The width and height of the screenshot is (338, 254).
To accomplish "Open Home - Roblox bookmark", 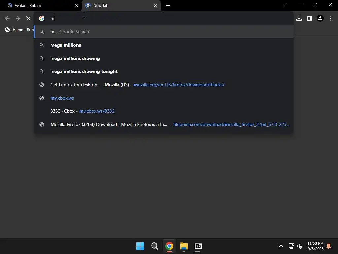I will pos(19,30).
